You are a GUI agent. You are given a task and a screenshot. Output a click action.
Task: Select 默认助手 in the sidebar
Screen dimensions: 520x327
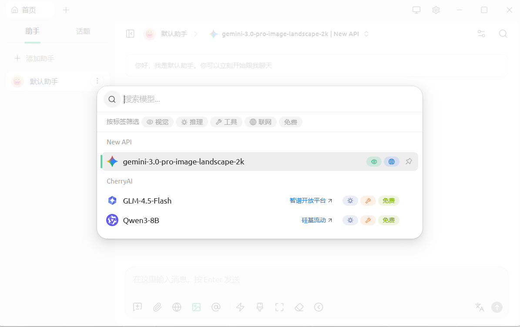(58, 81)
